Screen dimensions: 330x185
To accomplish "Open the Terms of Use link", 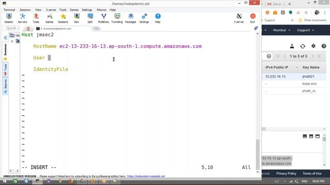I will point(312,174).
